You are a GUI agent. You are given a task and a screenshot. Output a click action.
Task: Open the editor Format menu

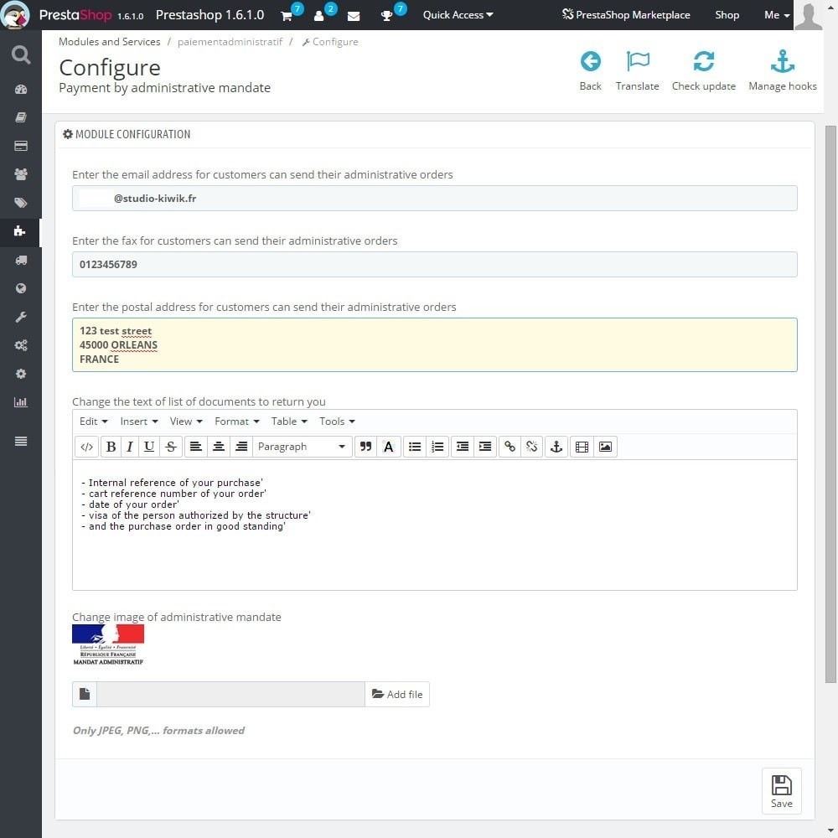pos(237,422)
